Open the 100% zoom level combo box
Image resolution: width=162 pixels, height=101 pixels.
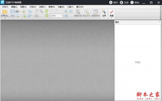56,16
